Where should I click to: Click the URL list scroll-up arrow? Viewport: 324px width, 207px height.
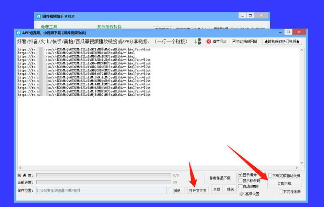301,50
